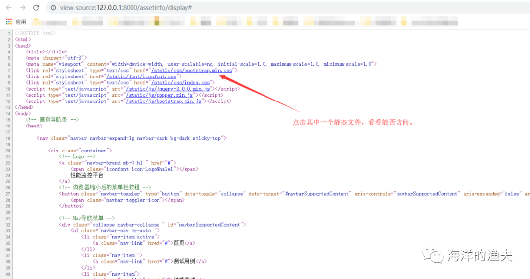Click the view-source URL in address bar
Screen dimensions: 530x279
pos(126,8)
